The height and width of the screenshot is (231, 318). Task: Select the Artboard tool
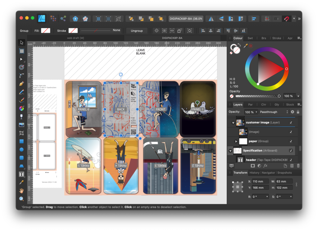pos(21,51)
